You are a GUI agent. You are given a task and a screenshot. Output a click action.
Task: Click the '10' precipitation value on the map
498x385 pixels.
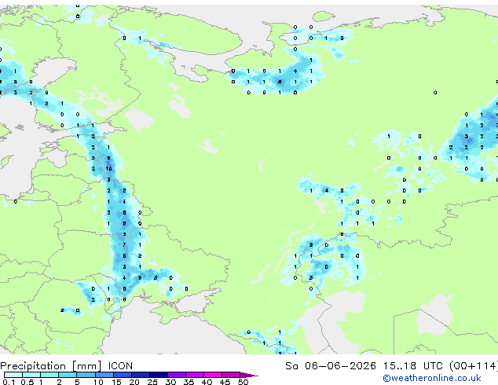click(x=108, y=169)
